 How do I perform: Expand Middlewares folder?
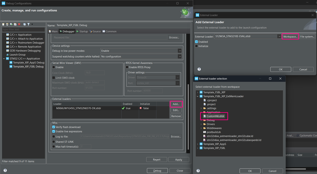click(201, 128)
